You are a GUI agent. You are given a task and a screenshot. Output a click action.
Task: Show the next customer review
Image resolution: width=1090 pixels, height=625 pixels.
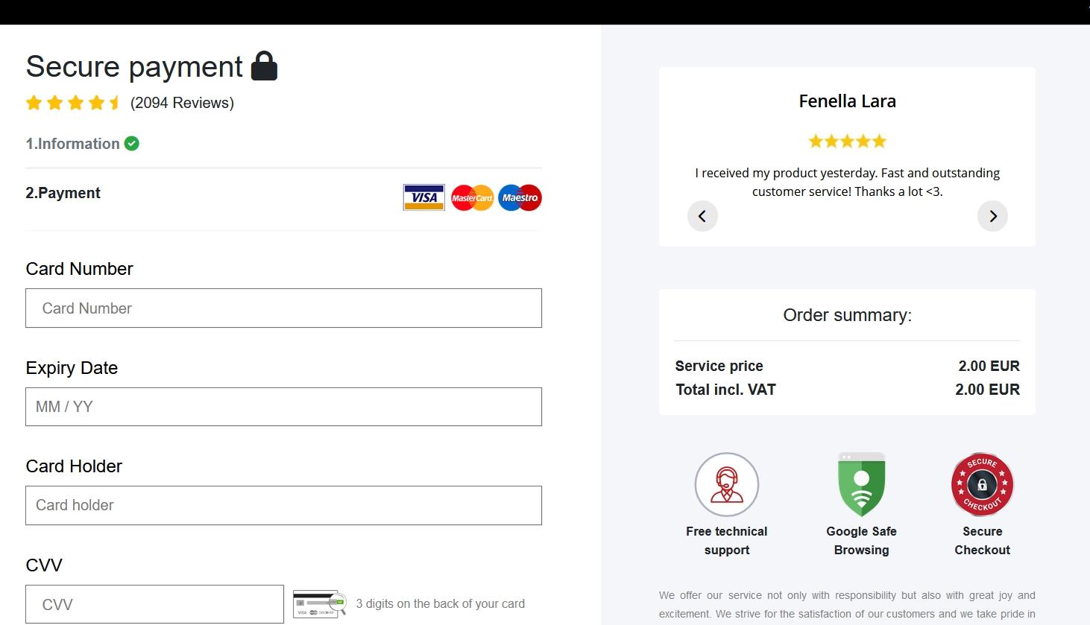(x=992, y=216)
